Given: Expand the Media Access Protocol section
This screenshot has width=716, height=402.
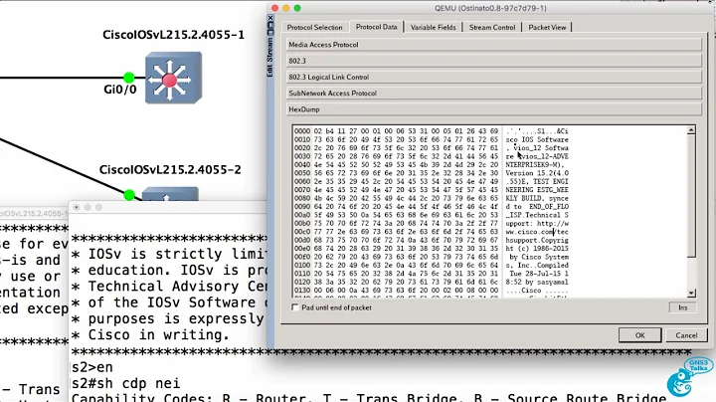Looking at the screenshot, I should [493, 45].
